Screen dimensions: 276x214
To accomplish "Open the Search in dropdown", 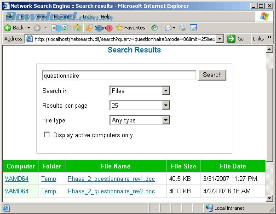I will click(x=166, y=91).
